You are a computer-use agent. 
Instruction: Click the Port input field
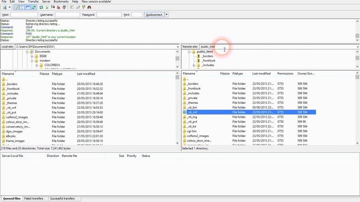[137, 15]
